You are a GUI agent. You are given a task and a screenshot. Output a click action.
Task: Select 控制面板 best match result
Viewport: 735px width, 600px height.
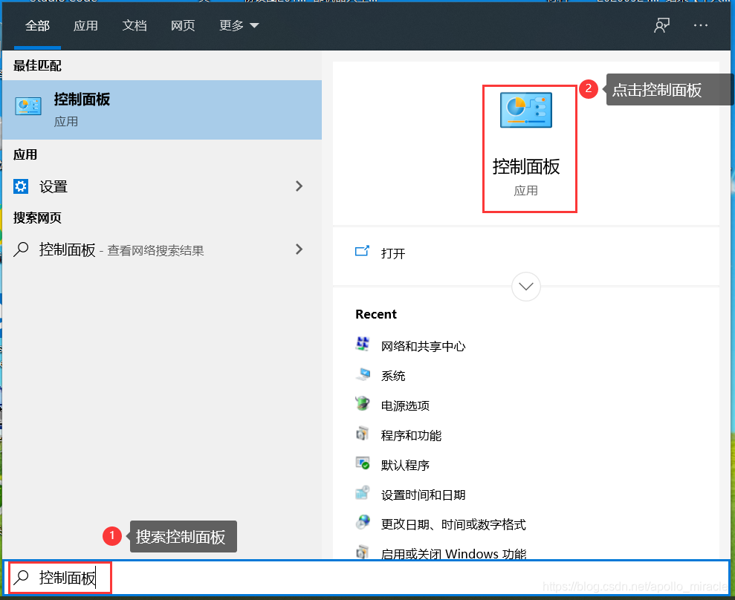coord(162,110)
